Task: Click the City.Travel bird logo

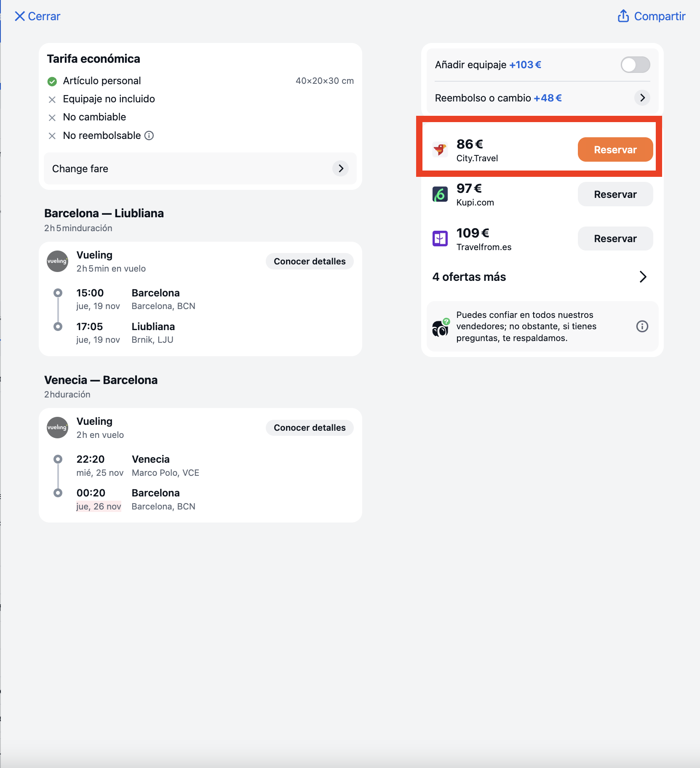Action: (440, 149)
